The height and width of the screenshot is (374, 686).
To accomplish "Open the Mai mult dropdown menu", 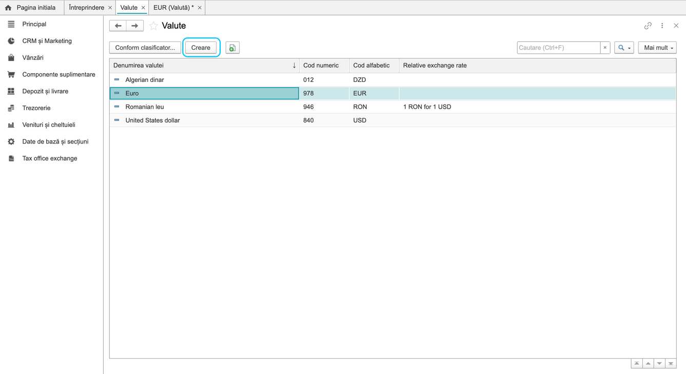I will pyautogui.click(x=657, y=48).
